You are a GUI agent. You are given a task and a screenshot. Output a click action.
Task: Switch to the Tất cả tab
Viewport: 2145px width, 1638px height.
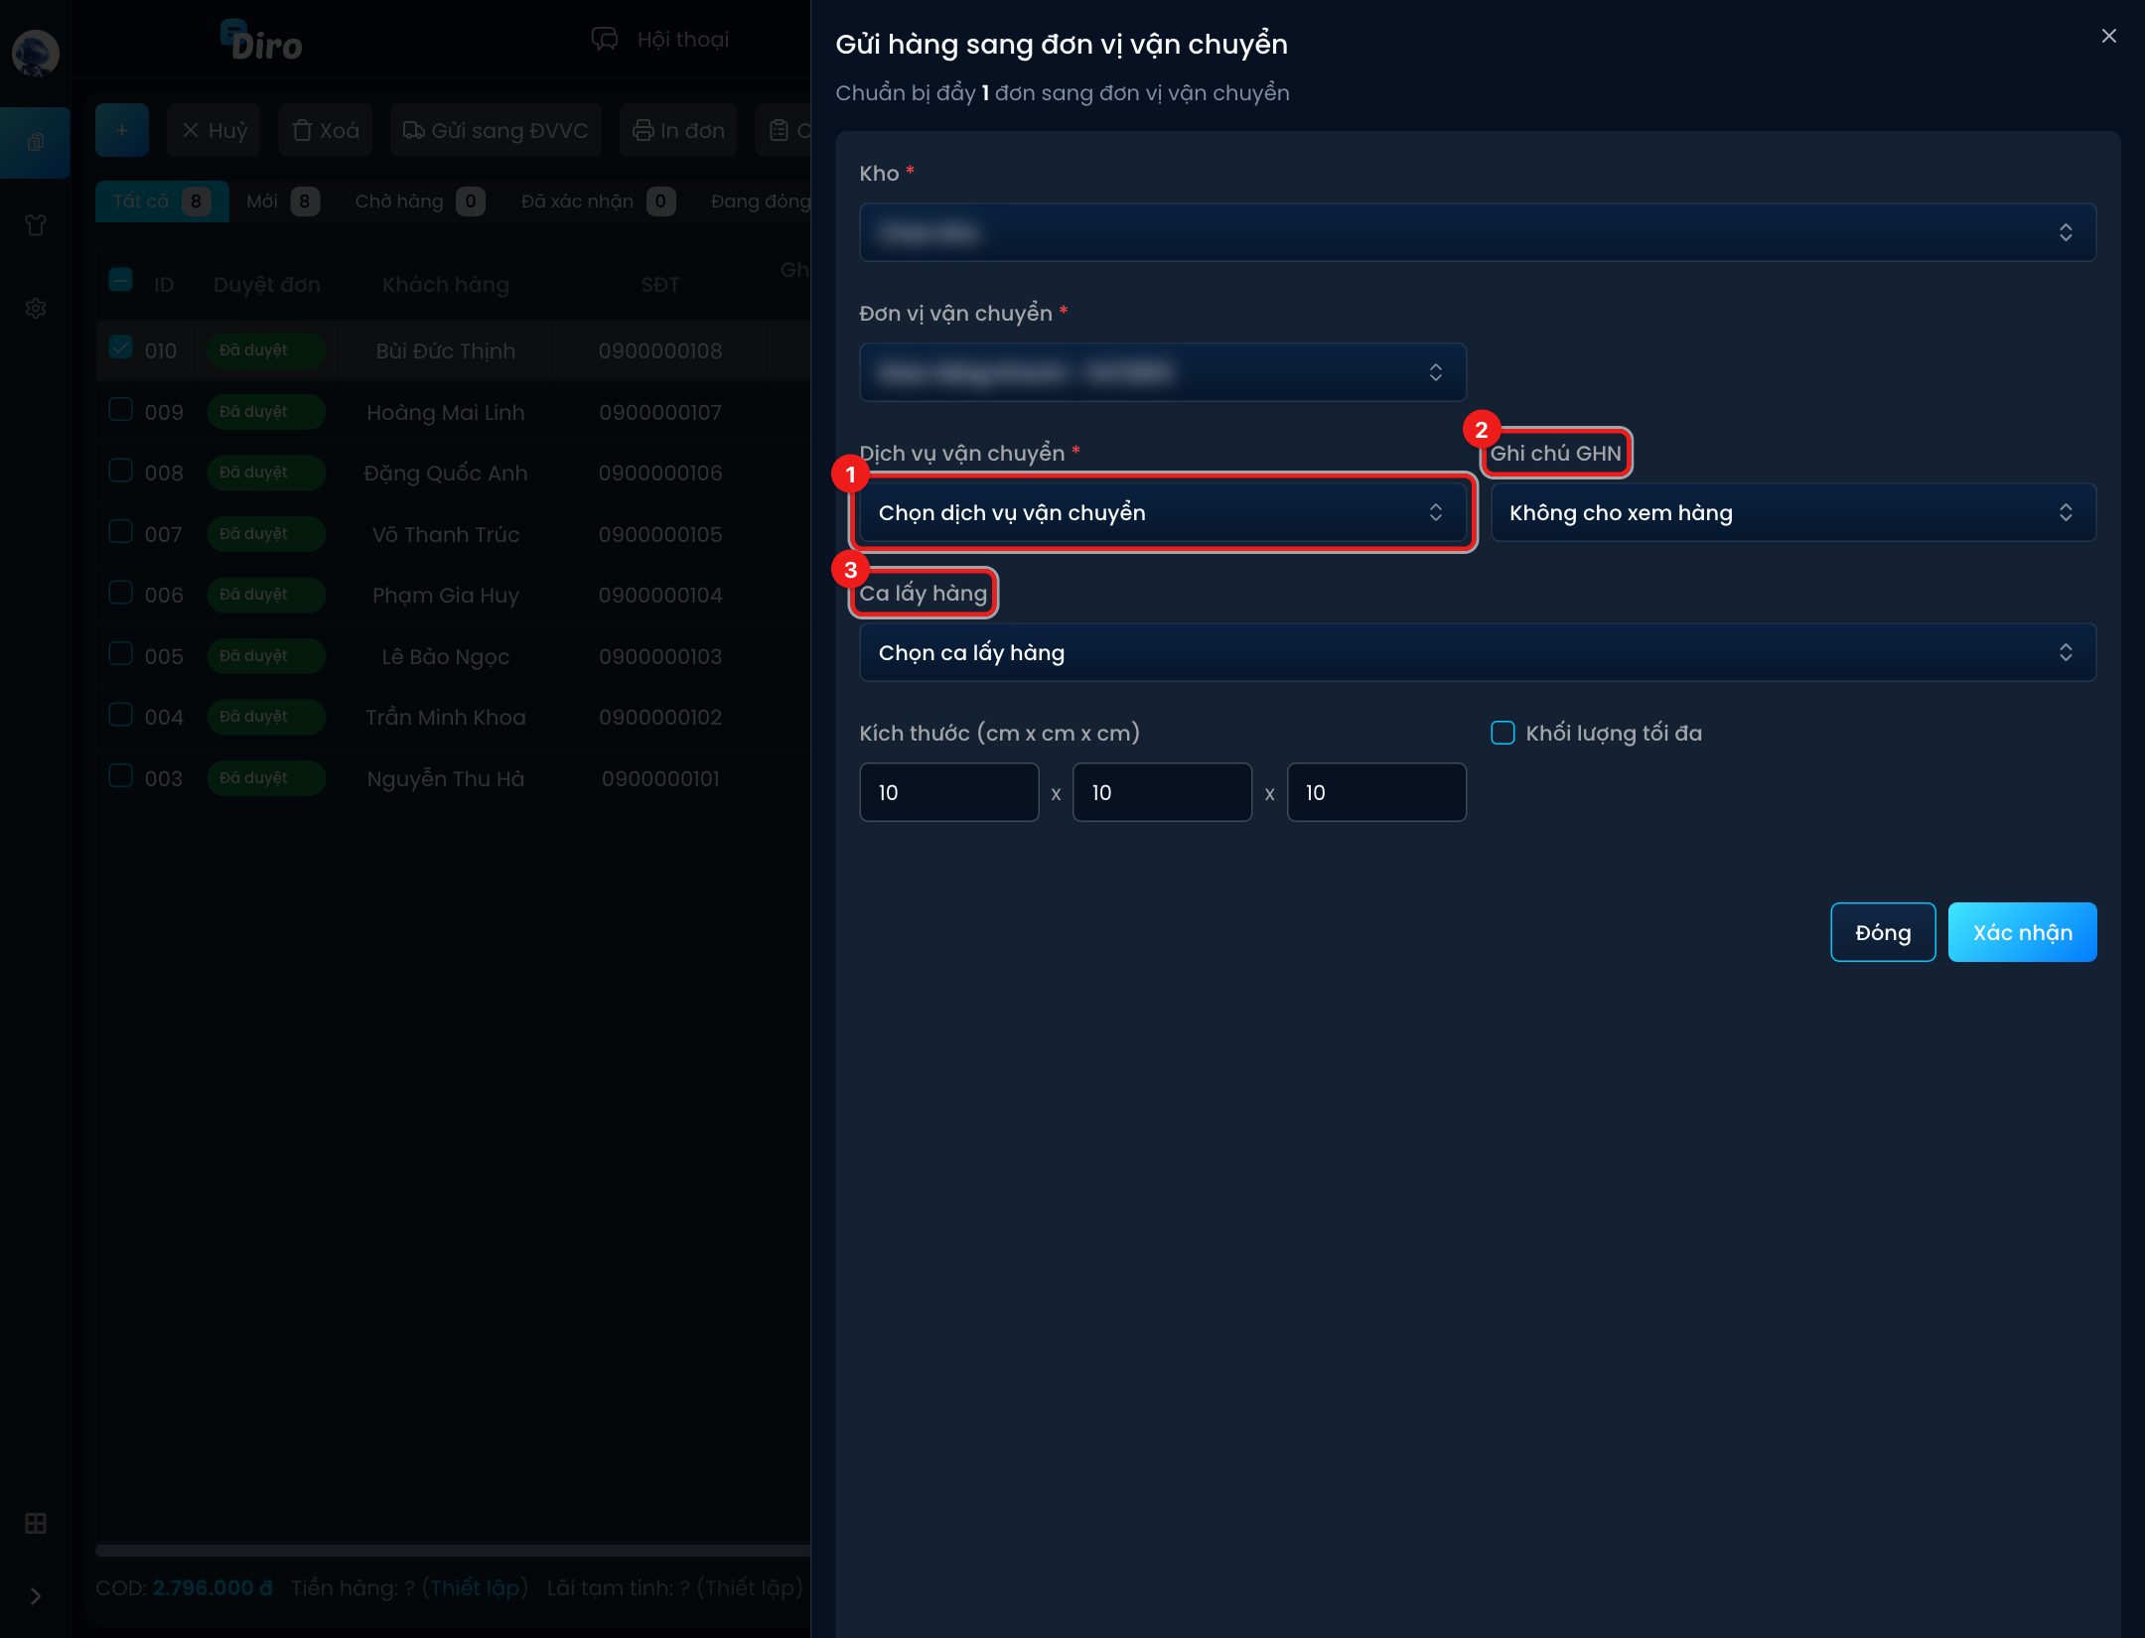coord(162,202)
